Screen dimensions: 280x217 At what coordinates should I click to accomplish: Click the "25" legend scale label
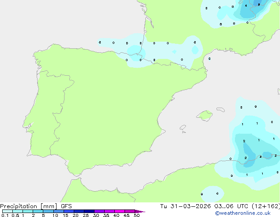coord(86,215)
